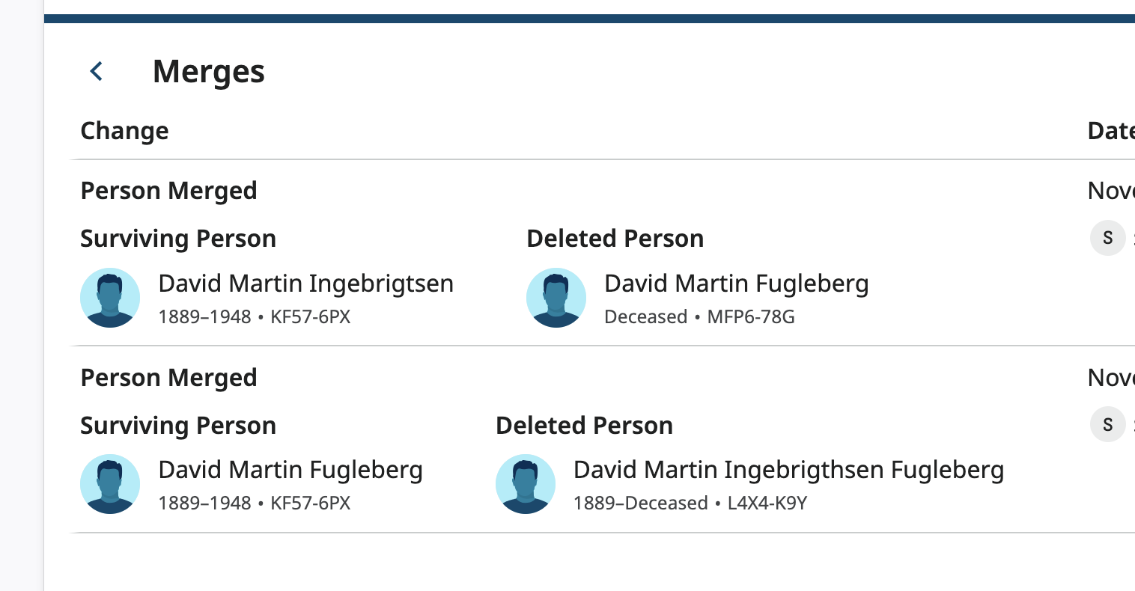Viewport: 1135px width, 591px height.
Task: Click the Date column header
Action: pos(1110,131)
